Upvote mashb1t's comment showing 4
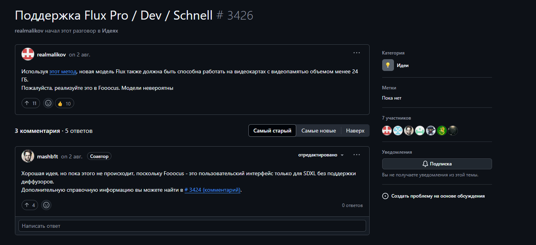This screenshot has width=536, height=245. 30,205
